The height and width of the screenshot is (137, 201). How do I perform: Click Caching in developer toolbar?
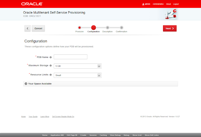(103, 135)
